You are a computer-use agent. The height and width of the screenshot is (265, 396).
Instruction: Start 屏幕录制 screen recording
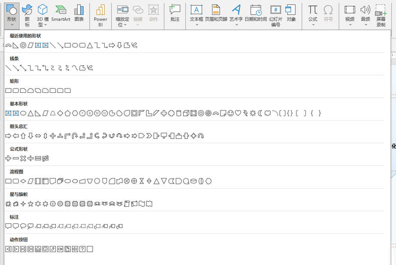[x=381, y=16]
